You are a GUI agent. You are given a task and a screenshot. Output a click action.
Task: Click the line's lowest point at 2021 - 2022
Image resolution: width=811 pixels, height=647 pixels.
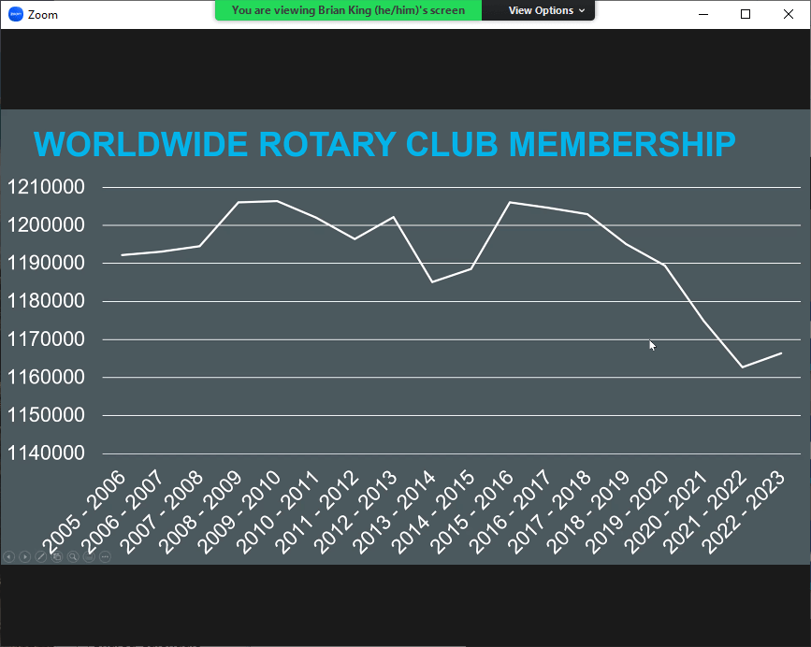[743, 367]
